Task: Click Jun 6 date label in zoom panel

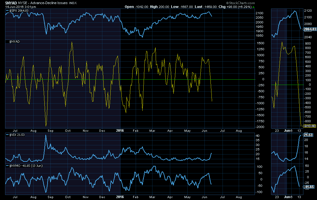Action: click(288, 130)
